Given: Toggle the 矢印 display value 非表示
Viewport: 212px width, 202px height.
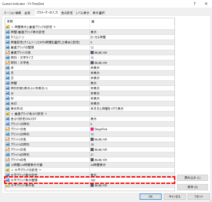Looking at the screenshot, I should pyautogui.click(x=95, y=104).
